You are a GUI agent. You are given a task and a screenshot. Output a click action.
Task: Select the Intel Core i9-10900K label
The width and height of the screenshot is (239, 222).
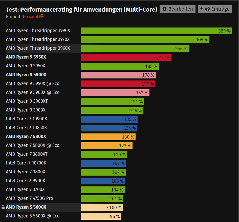tap(27, 119)
